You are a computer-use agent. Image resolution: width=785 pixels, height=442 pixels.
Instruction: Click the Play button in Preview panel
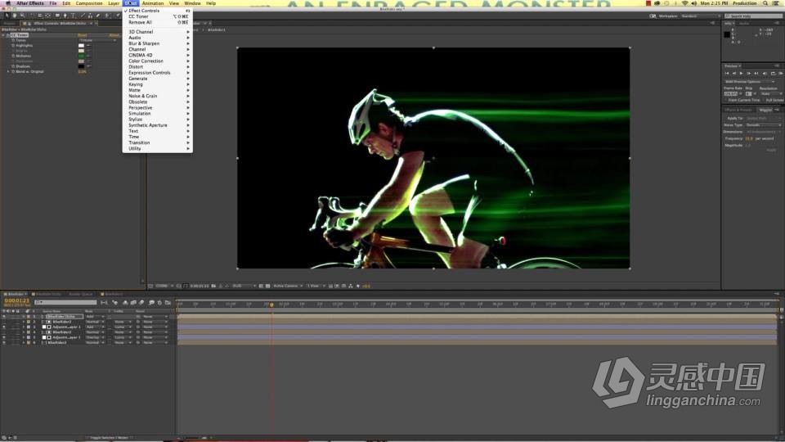pos(742,73)
